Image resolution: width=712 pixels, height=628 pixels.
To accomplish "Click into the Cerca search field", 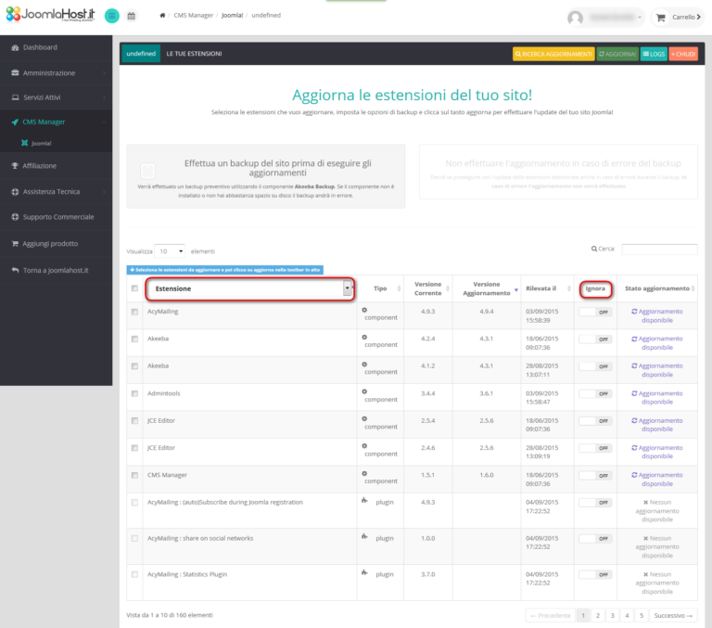I will (659, 249).
